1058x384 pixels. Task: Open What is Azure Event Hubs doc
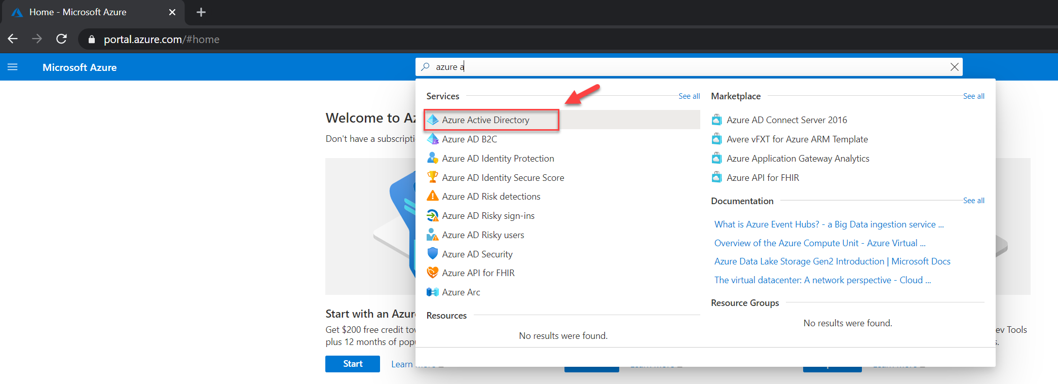(x=829, y=224)
